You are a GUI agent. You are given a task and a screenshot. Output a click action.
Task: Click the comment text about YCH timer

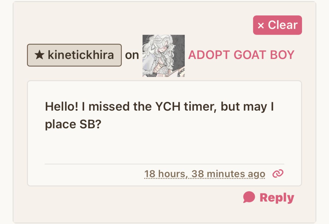coord(159,106)
